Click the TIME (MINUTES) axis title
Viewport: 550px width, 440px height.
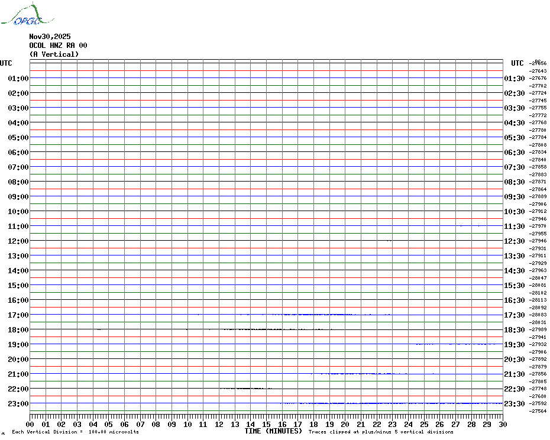pyautogui.click(x=273, y=431)
